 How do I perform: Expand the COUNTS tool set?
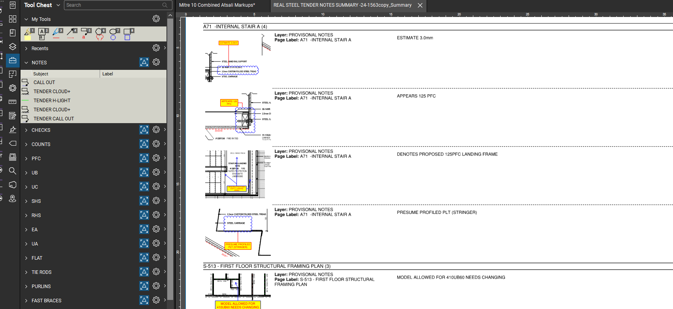26,144
